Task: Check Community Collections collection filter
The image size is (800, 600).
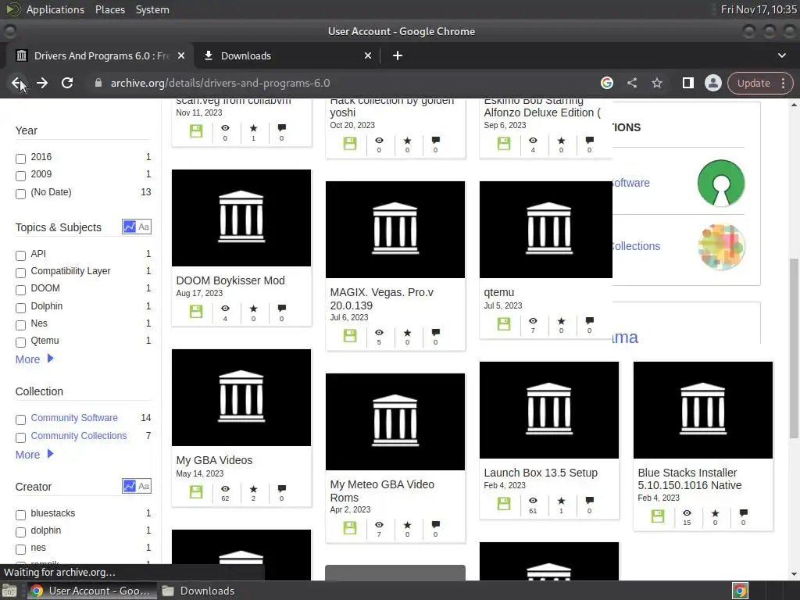Action: (20, 437)
